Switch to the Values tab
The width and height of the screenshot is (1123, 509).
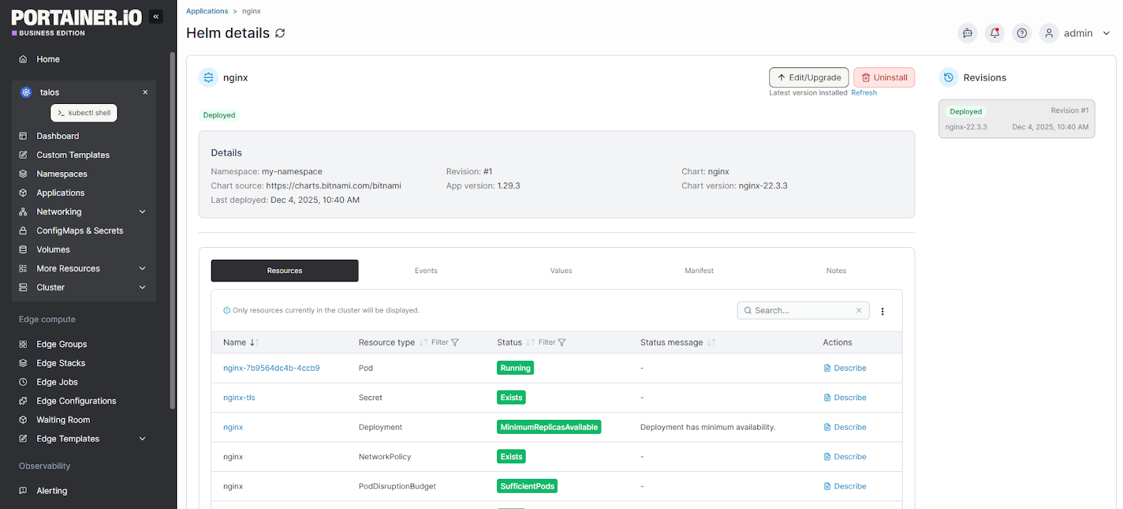coord(561,271)
